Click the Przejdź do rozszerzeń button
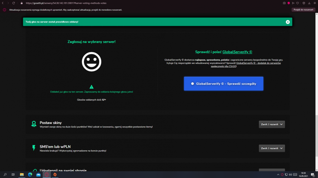This screenshot has width=318, height=178. (303, 10)
